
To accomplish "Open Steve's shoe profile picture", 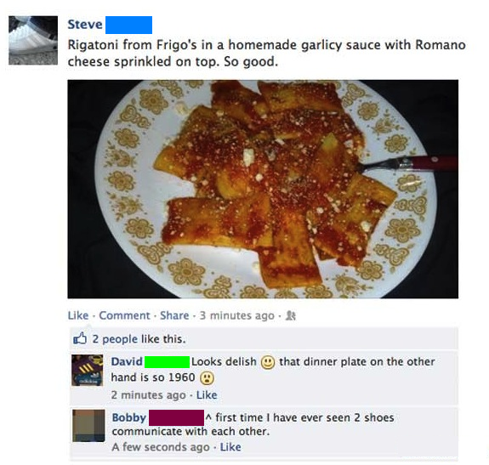I will click(33, 40).
